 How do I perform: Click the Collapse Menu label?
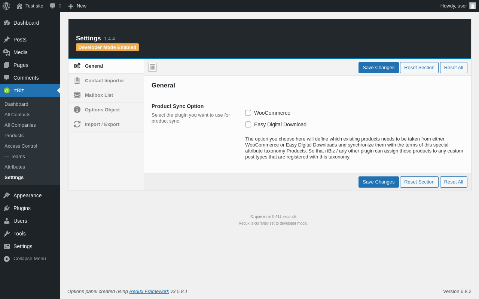(x=30, y=259)
